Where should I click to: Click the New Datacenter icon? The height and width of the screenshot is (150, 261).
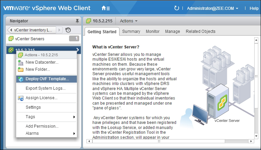(20, 62)
